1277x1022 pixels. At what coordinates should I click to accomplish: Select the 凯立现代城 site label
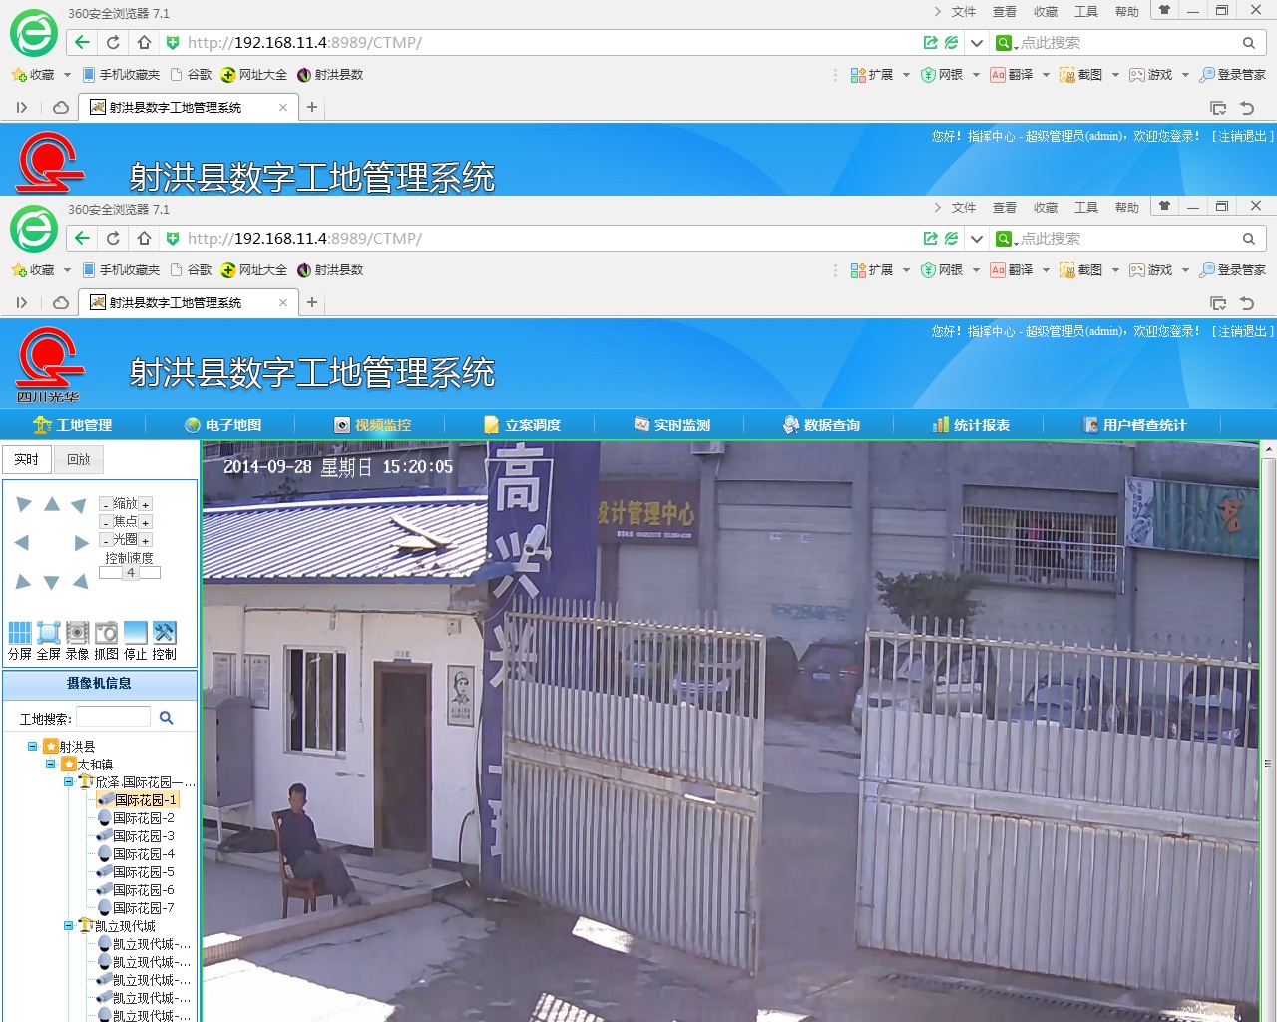[x=125, y=926]
